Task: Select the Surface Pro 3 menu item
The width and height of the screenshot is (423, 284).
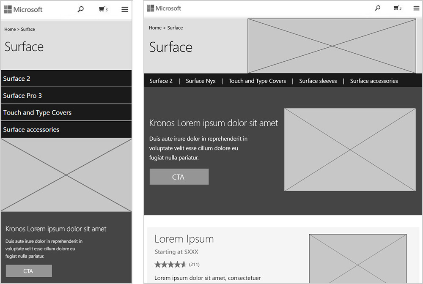Action: point(66,96)
